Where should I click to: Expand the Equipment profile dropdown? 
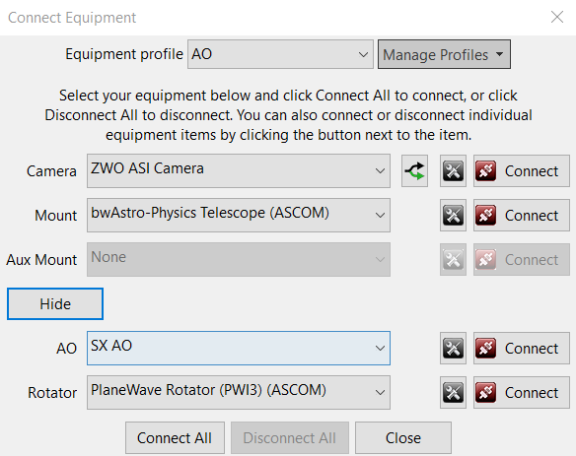[x=280, y=54]
